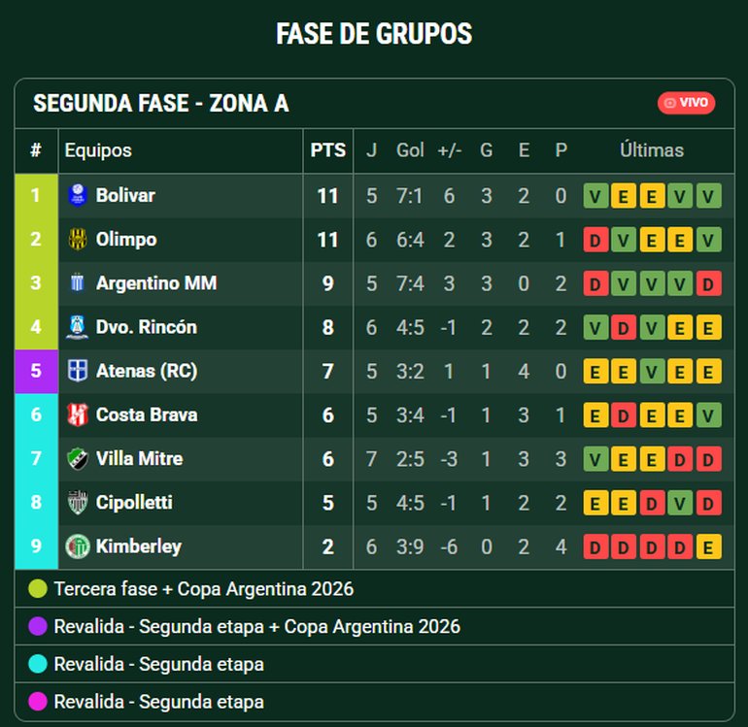This screenshot has height=727, width=748.
Task: Click the Bolivar team crest icon
Action: point(78,195)
